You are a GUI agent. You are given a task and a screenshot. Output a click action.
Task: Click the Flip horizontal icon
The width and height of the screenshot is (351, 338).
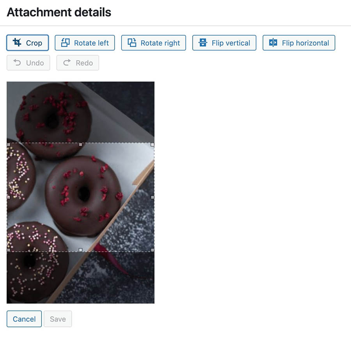click(273, 42)
